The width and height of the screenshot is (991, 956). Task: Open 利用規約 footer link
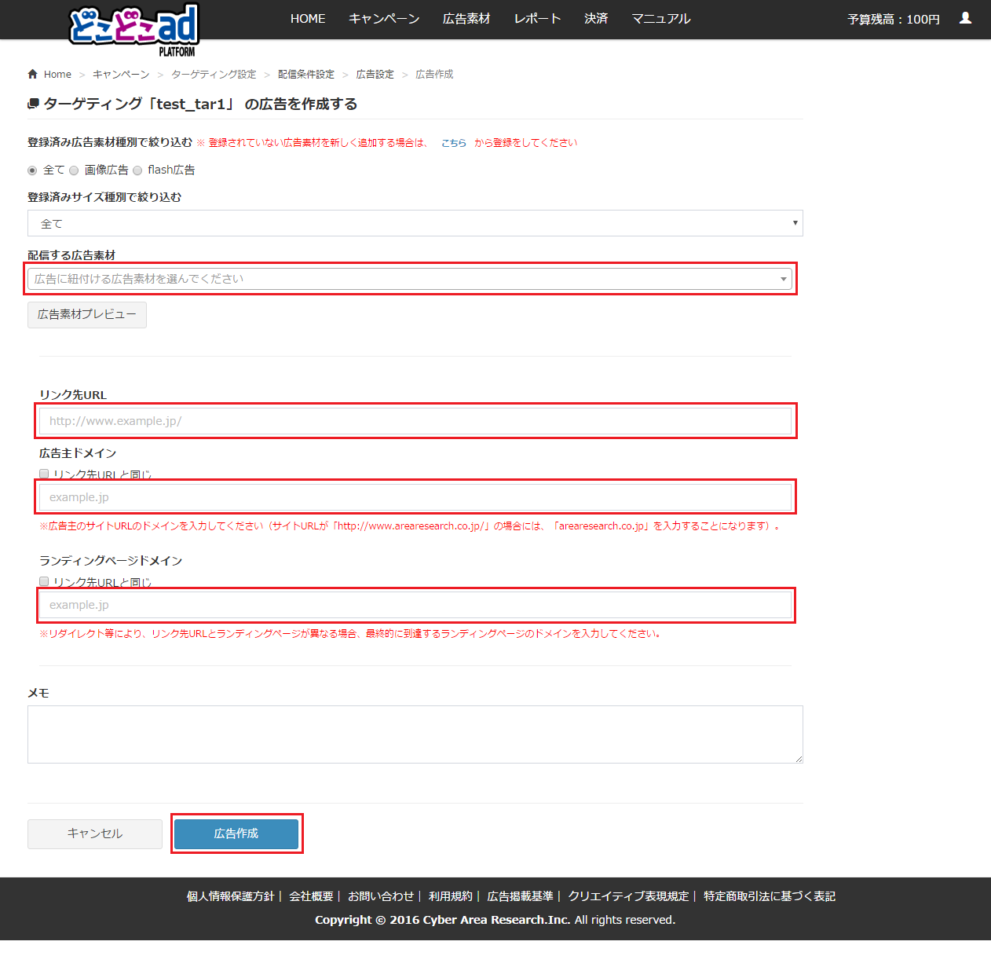451,896
